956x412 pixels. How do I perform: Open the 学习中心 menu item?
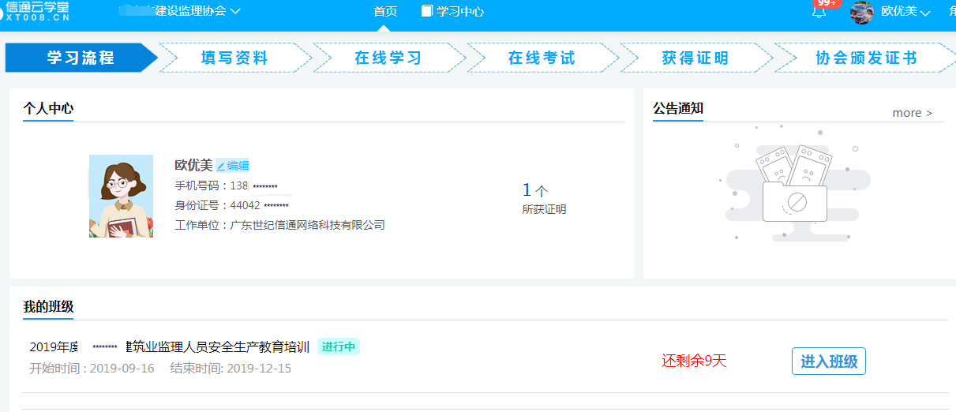coord(459,12)
